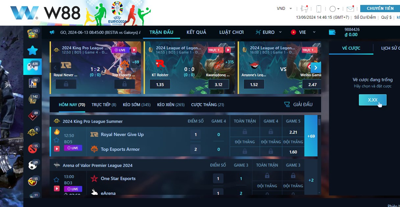This screenshot has width=400, height=207.
Task: Open the GIẢI ĐẤU league filter
Action: click(298, 104)
